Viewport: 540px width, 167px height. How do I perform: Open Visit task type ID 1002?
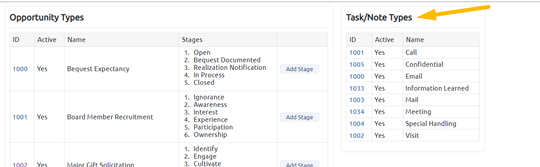357,136
